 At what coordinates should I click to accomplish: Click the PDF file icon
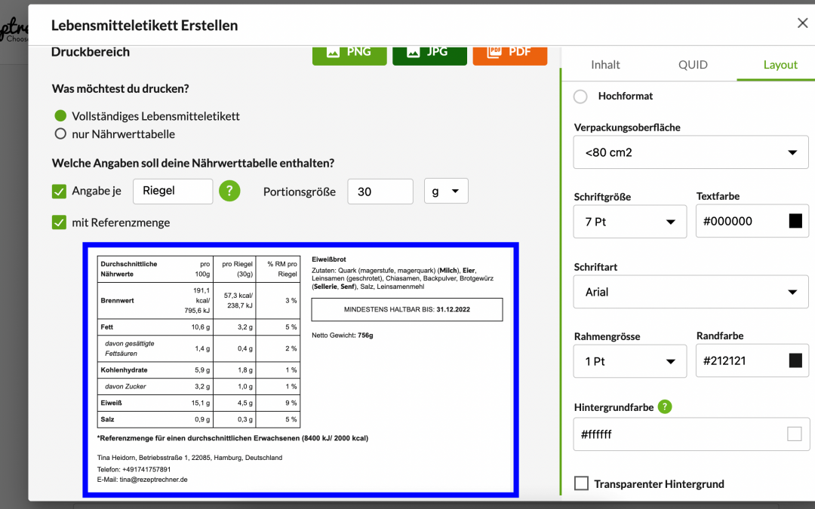pos(494,52)
